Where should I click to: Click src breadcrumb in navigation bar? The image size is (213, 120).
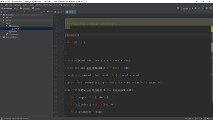click(16, 8)
